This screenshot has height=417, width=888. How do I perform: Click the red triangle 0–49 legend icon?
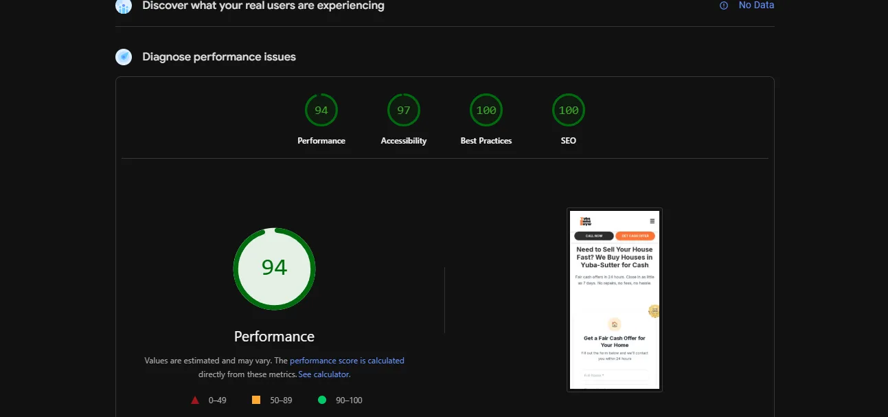[195, 400]
